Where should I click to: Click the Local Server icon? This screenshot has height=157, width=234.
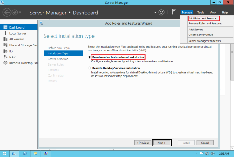click(5, 33)
